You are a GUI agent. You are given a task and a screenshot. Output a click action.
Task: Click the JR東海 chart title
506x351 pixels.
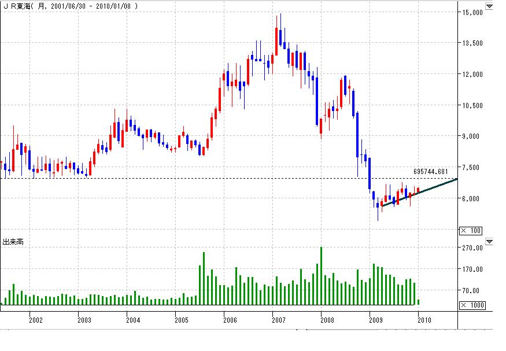[16, 6]
